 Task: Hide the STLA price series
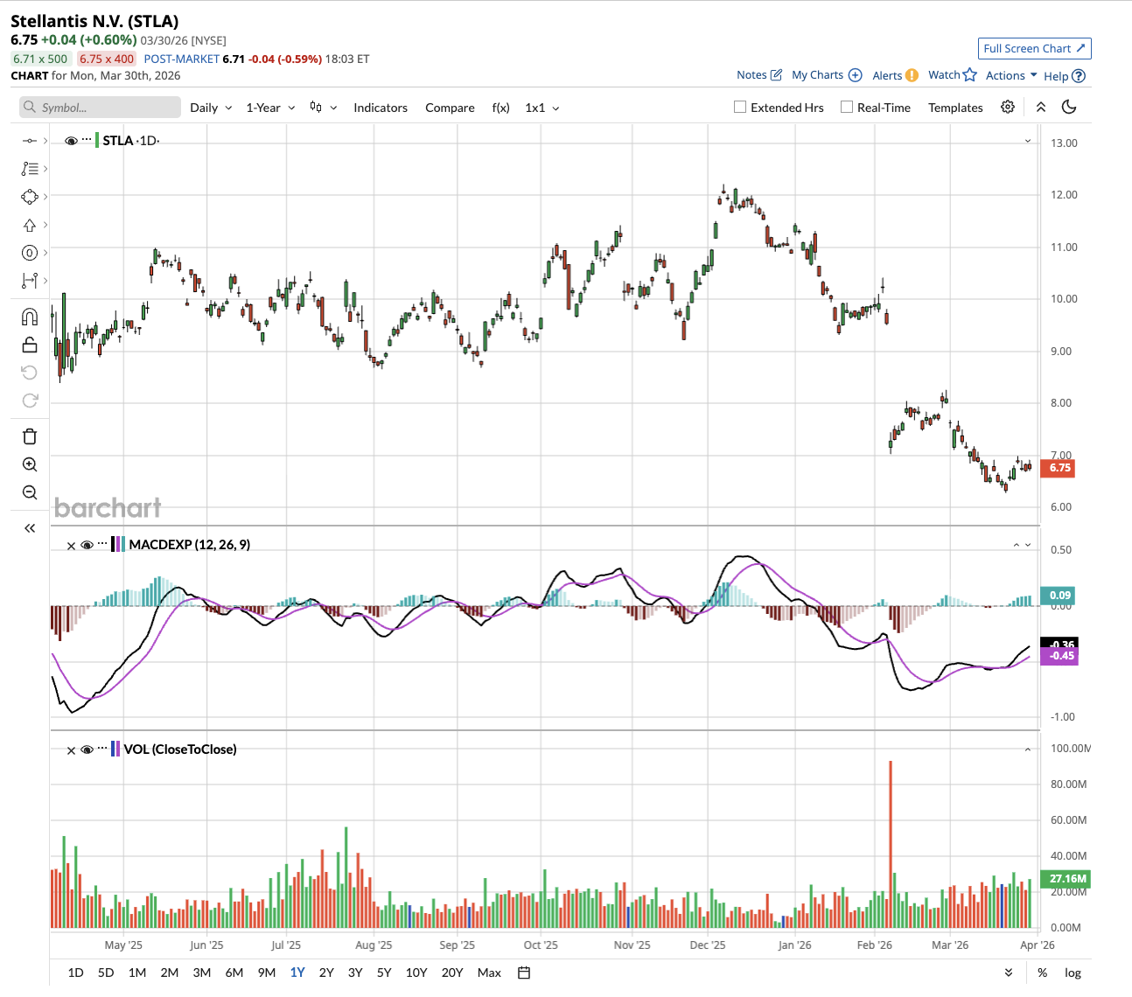coord(71,141)
